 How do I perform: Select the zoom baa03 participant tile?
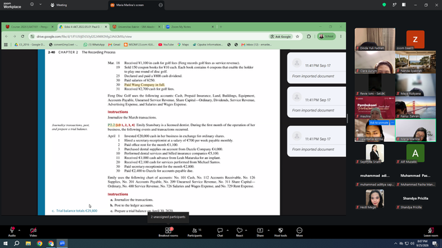pos(416,39)
